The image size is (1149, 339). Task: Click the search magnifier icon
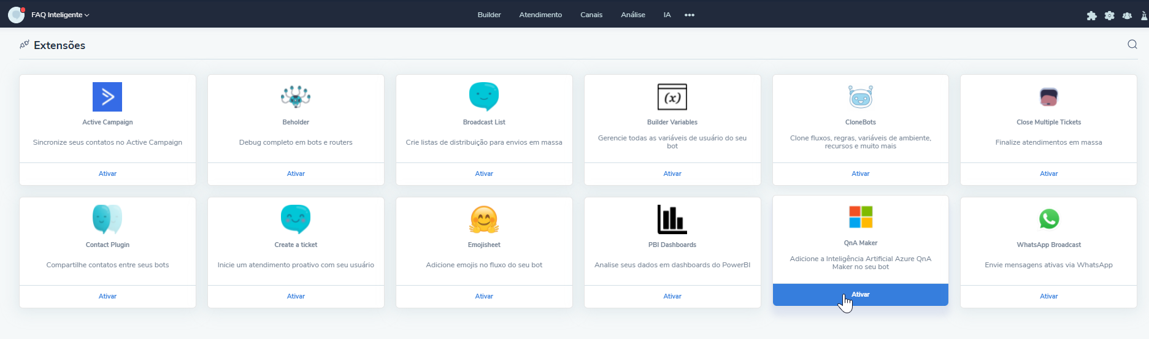(1132, 44)
